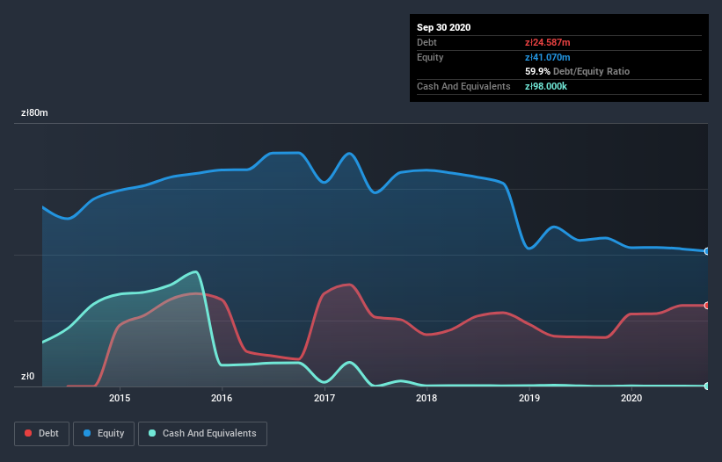
Task: Click the 2016 x-axis label
Action: click(222, 398)
